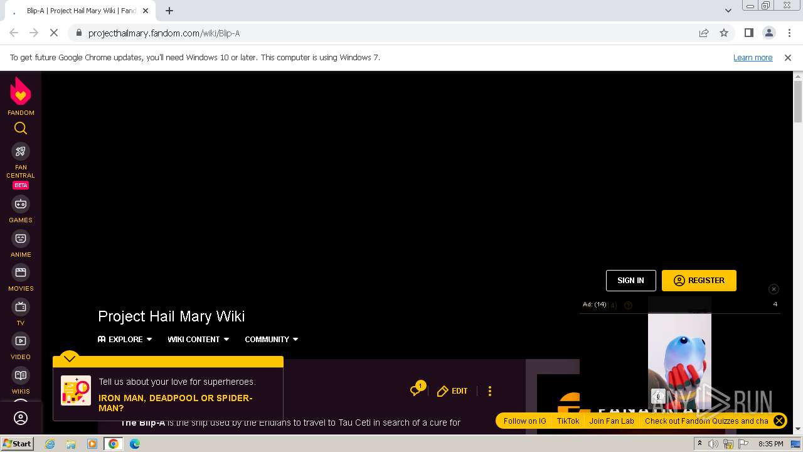Open Chrome profile avatar
This screenshot has width=803, height=452.
click(769, 33)
